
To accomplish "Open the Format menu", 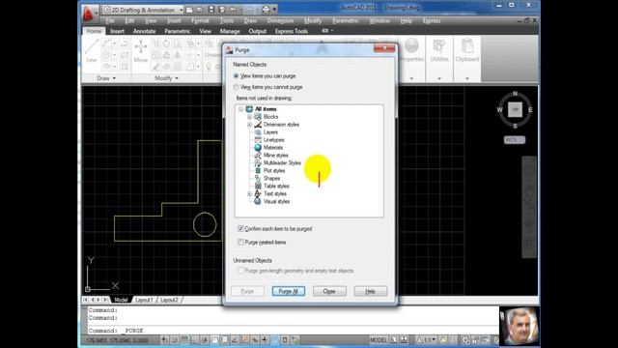I will tap(200, 21).
